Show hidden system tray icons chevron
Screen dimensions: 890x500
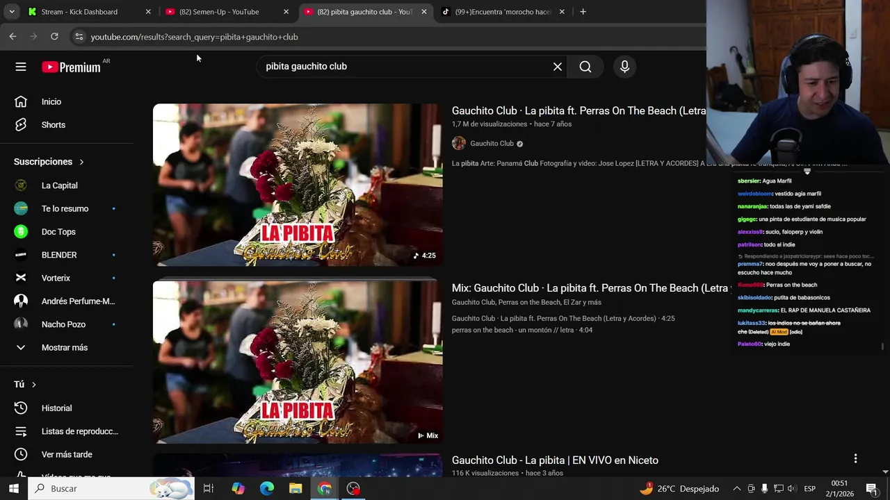tap(737, 489)
